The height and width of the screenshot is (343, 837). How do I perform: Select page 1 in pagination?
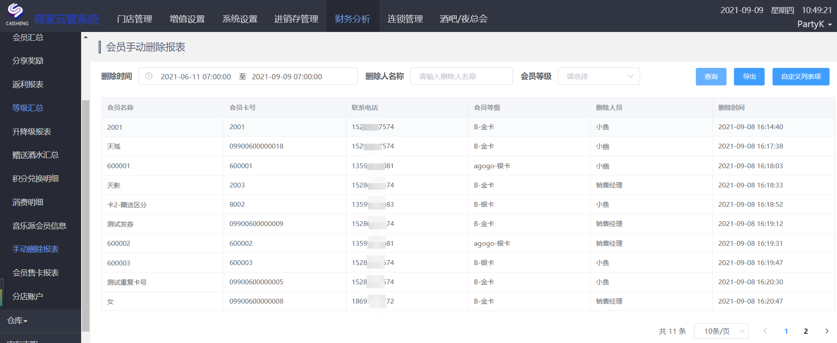click(786, 331)
